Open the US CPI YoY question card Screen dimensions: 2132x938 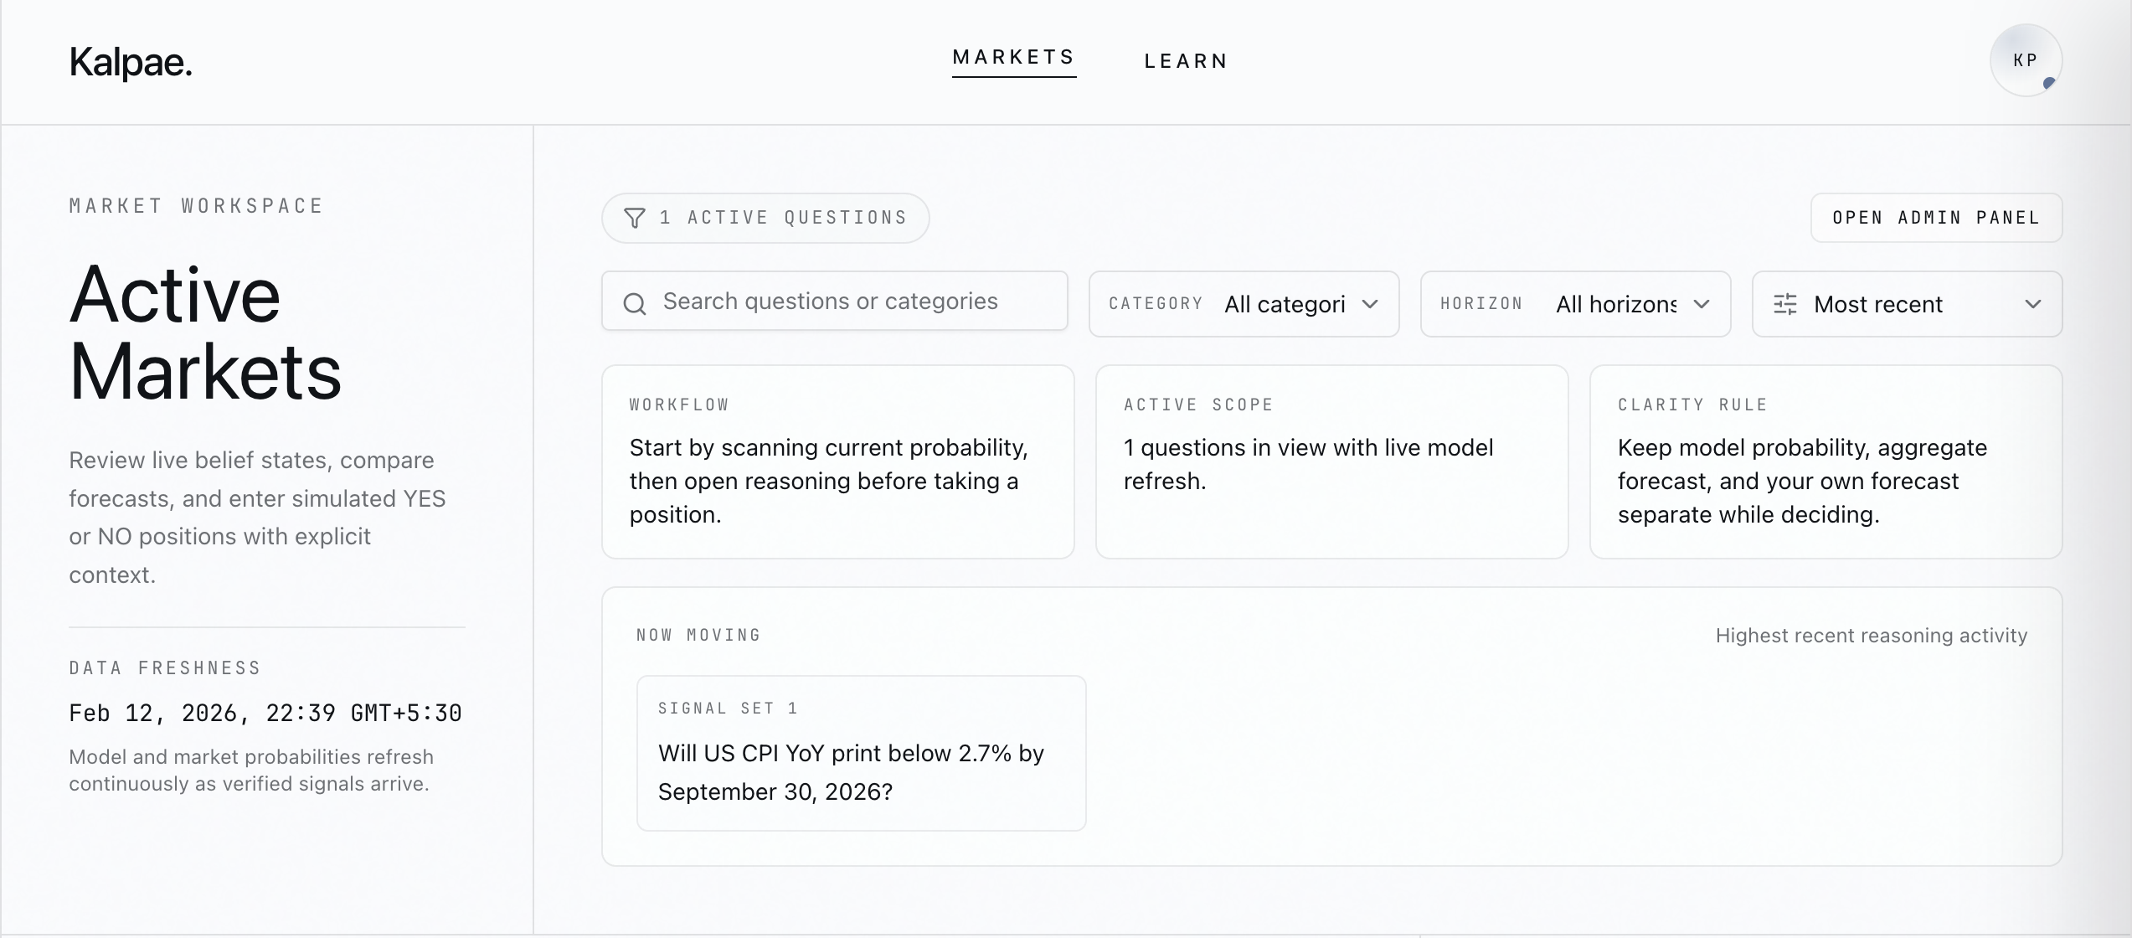click(x=861, y=753)
